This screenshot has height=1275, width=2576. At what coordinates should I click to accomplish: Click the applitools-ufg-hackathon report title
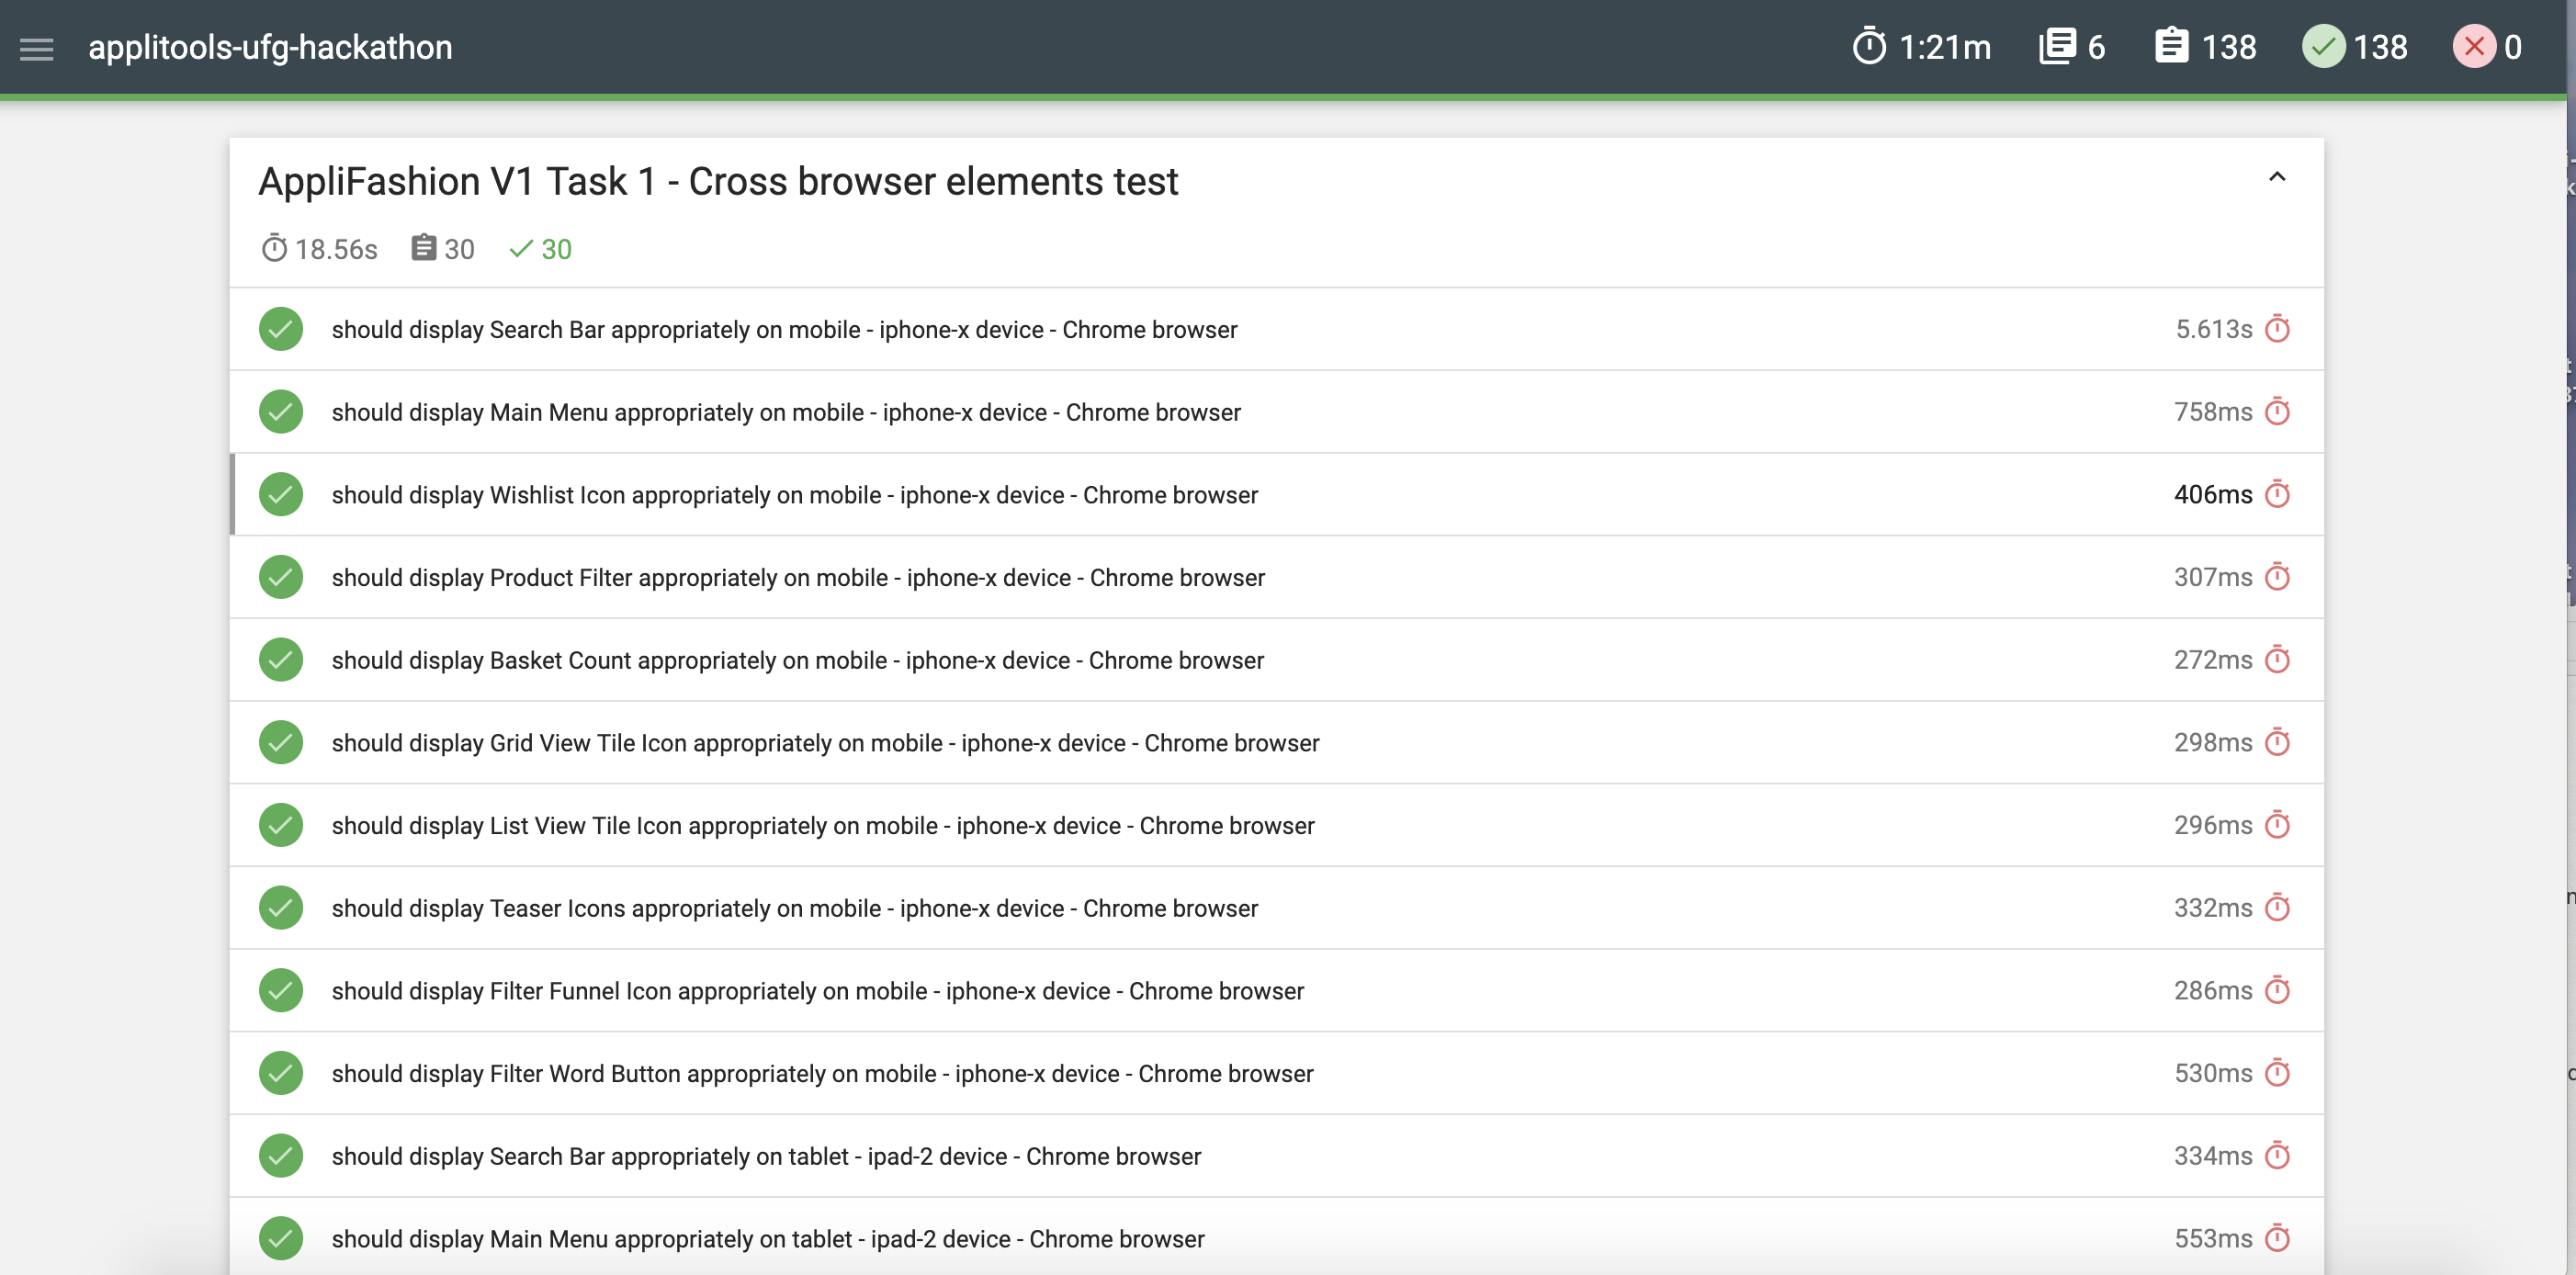tap(270, 48)
